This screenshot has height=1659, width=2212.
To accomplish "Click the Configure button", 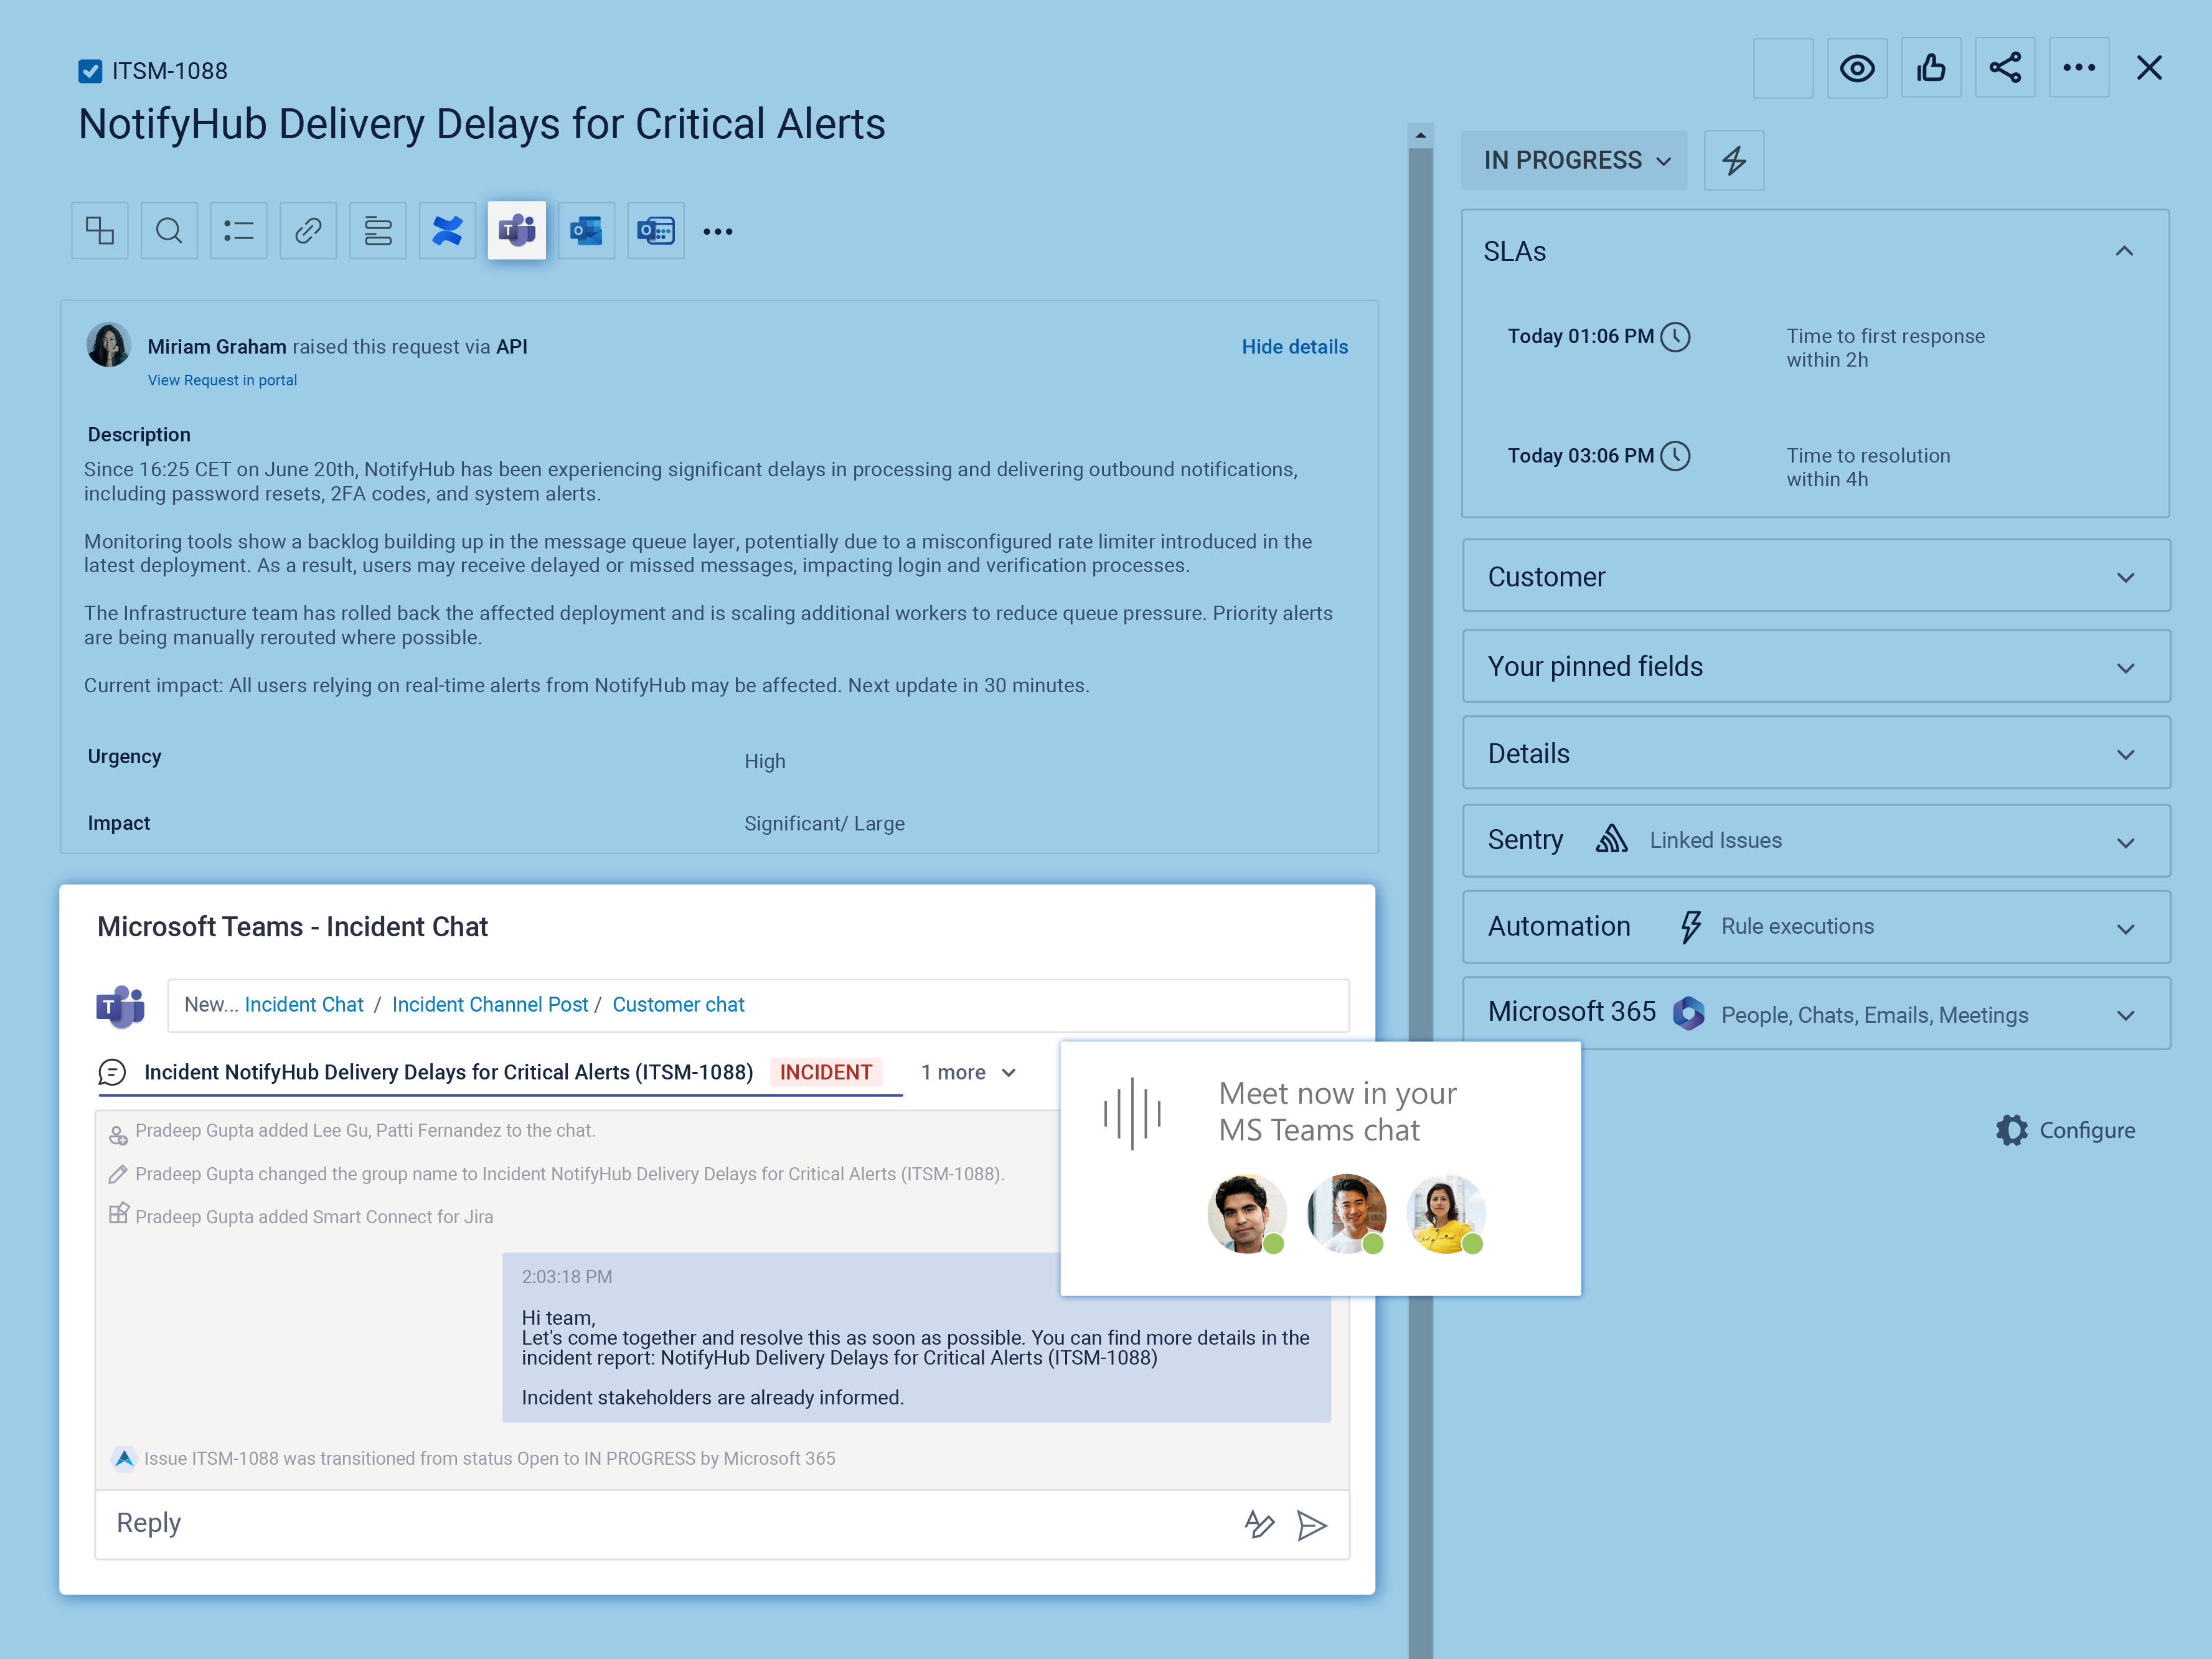I will click(x=2065, y=1130).
